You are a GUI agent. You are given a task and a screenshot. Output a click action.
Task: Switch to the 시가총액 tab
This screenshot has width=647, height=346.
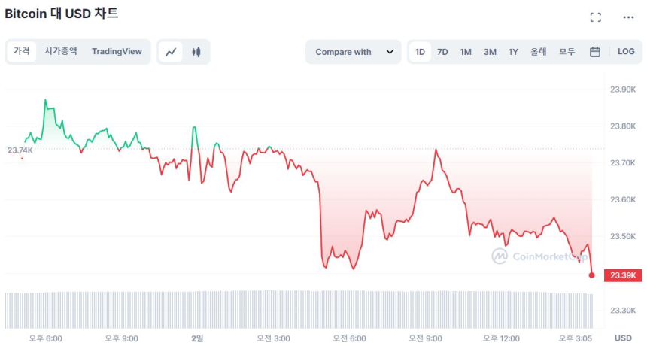(x=60, y=51)
